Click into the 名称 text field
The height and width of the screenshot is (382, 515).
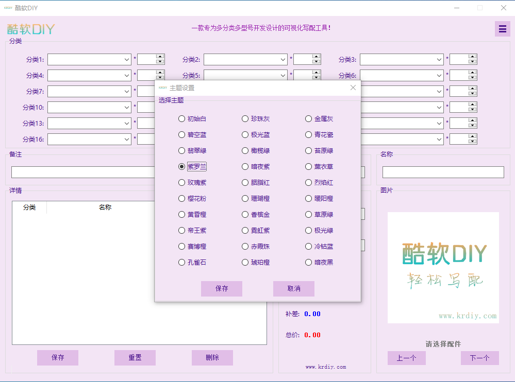[443, 172]
